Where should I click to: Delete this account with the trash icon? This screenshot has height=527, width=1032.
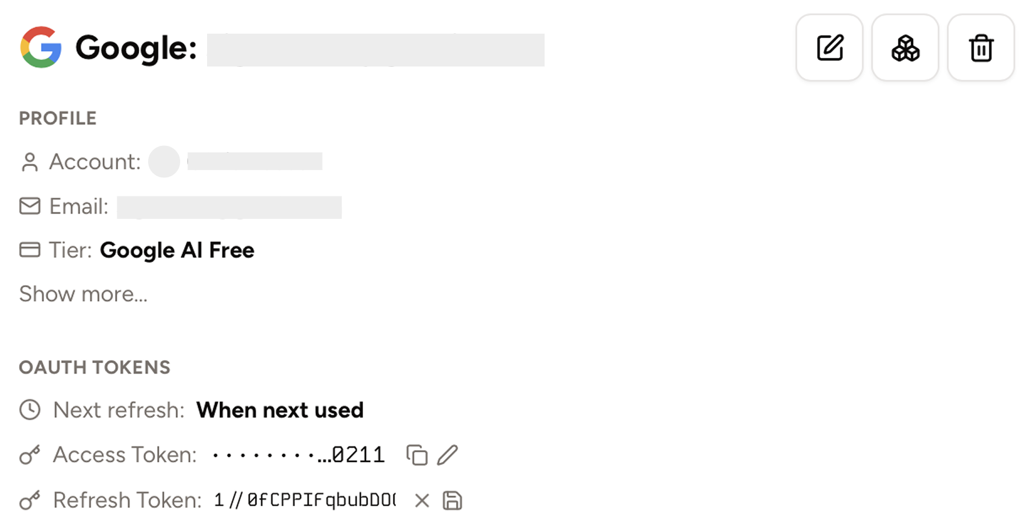[x=980, y=48]
